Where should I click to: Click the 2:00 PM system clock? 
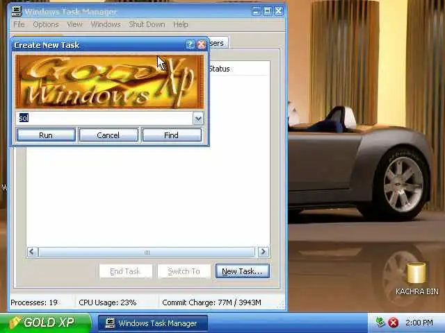coord(419,323)
